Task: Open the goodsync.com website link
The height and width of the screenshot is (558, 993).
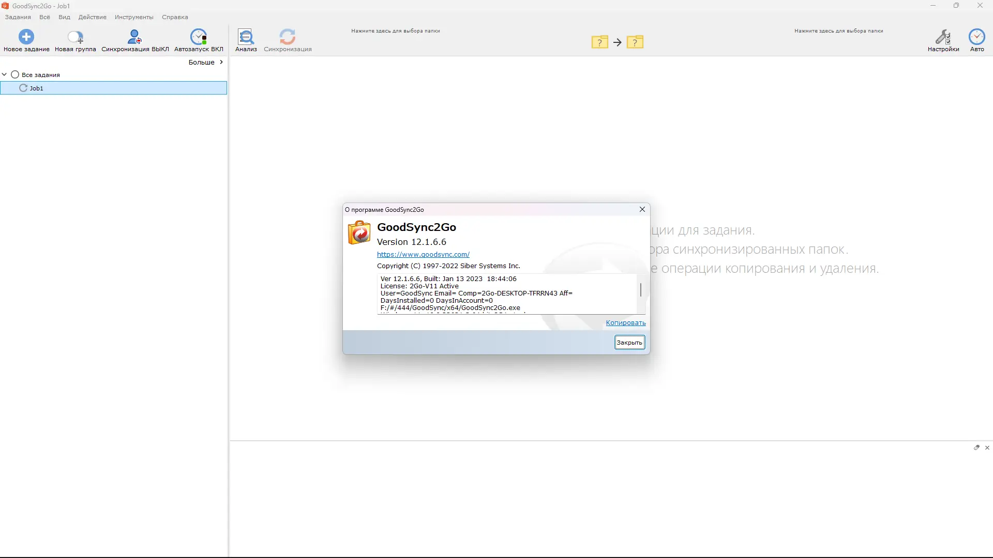Action: pyautogui.click(x=423, y=254)
